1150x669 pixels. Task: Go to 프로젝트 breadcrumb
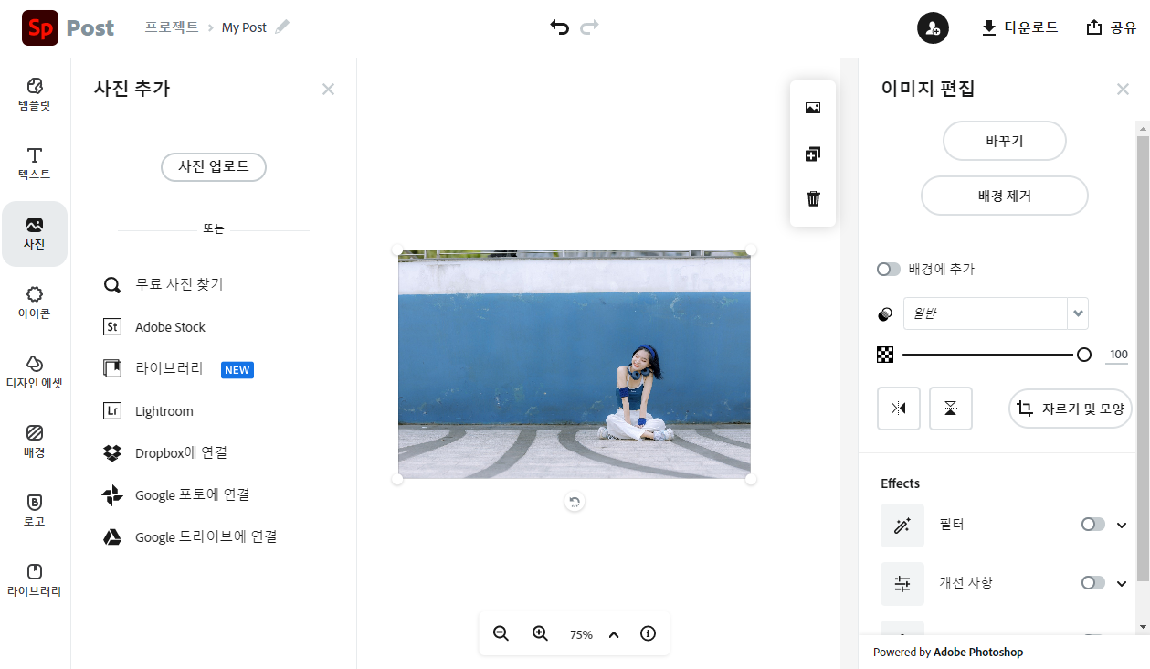coord(172,27)
